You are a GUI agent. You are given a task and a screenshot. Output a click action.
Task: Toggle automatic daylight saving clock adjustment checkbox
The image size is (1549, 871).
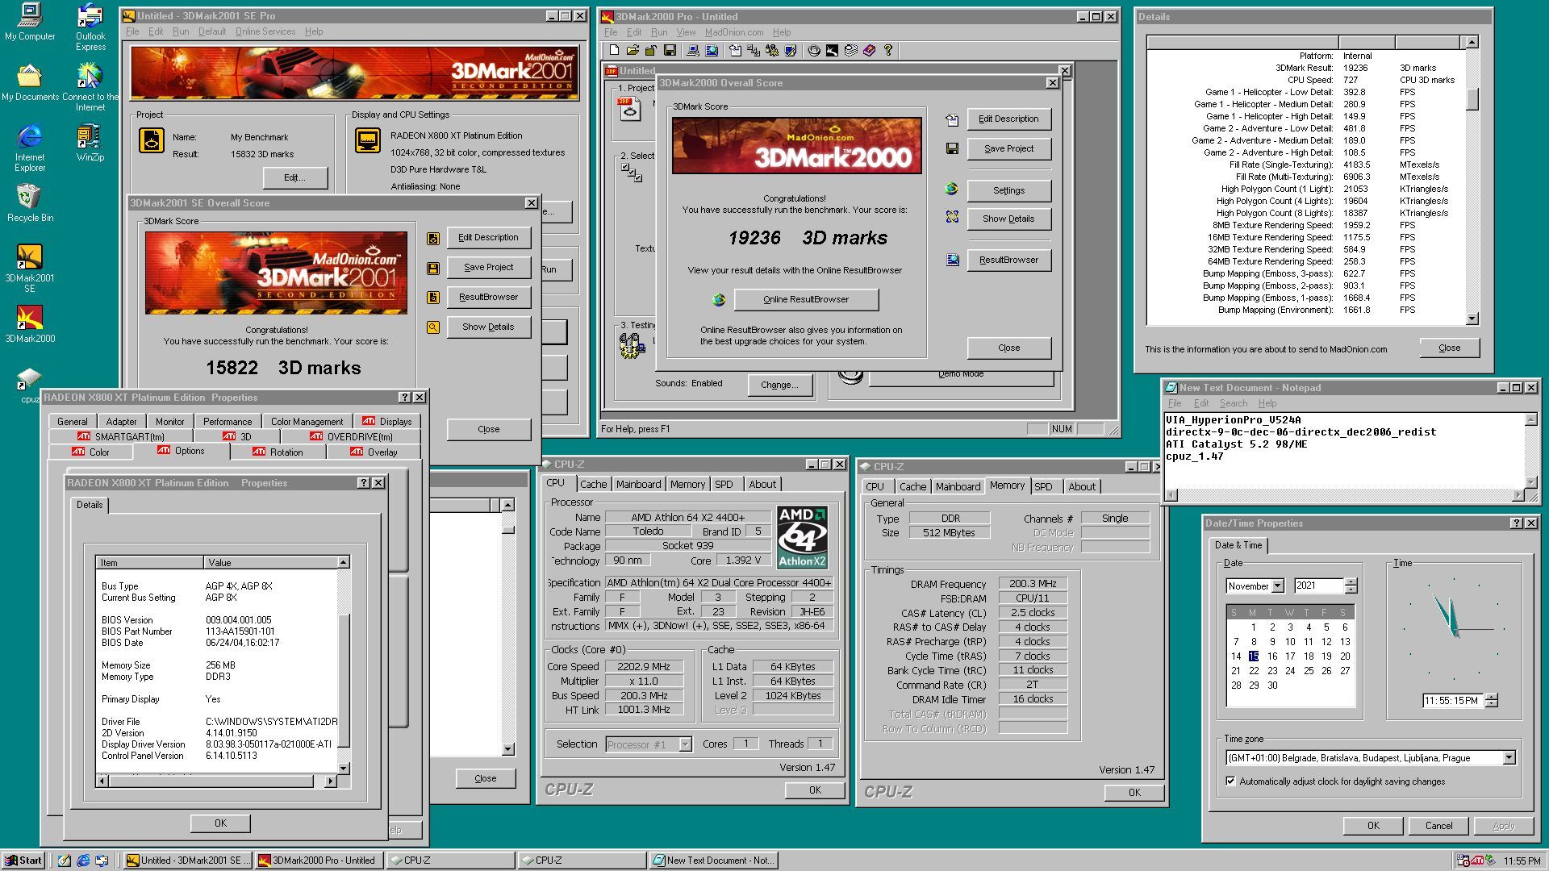pyautogui.click(x=1230, y=781)
